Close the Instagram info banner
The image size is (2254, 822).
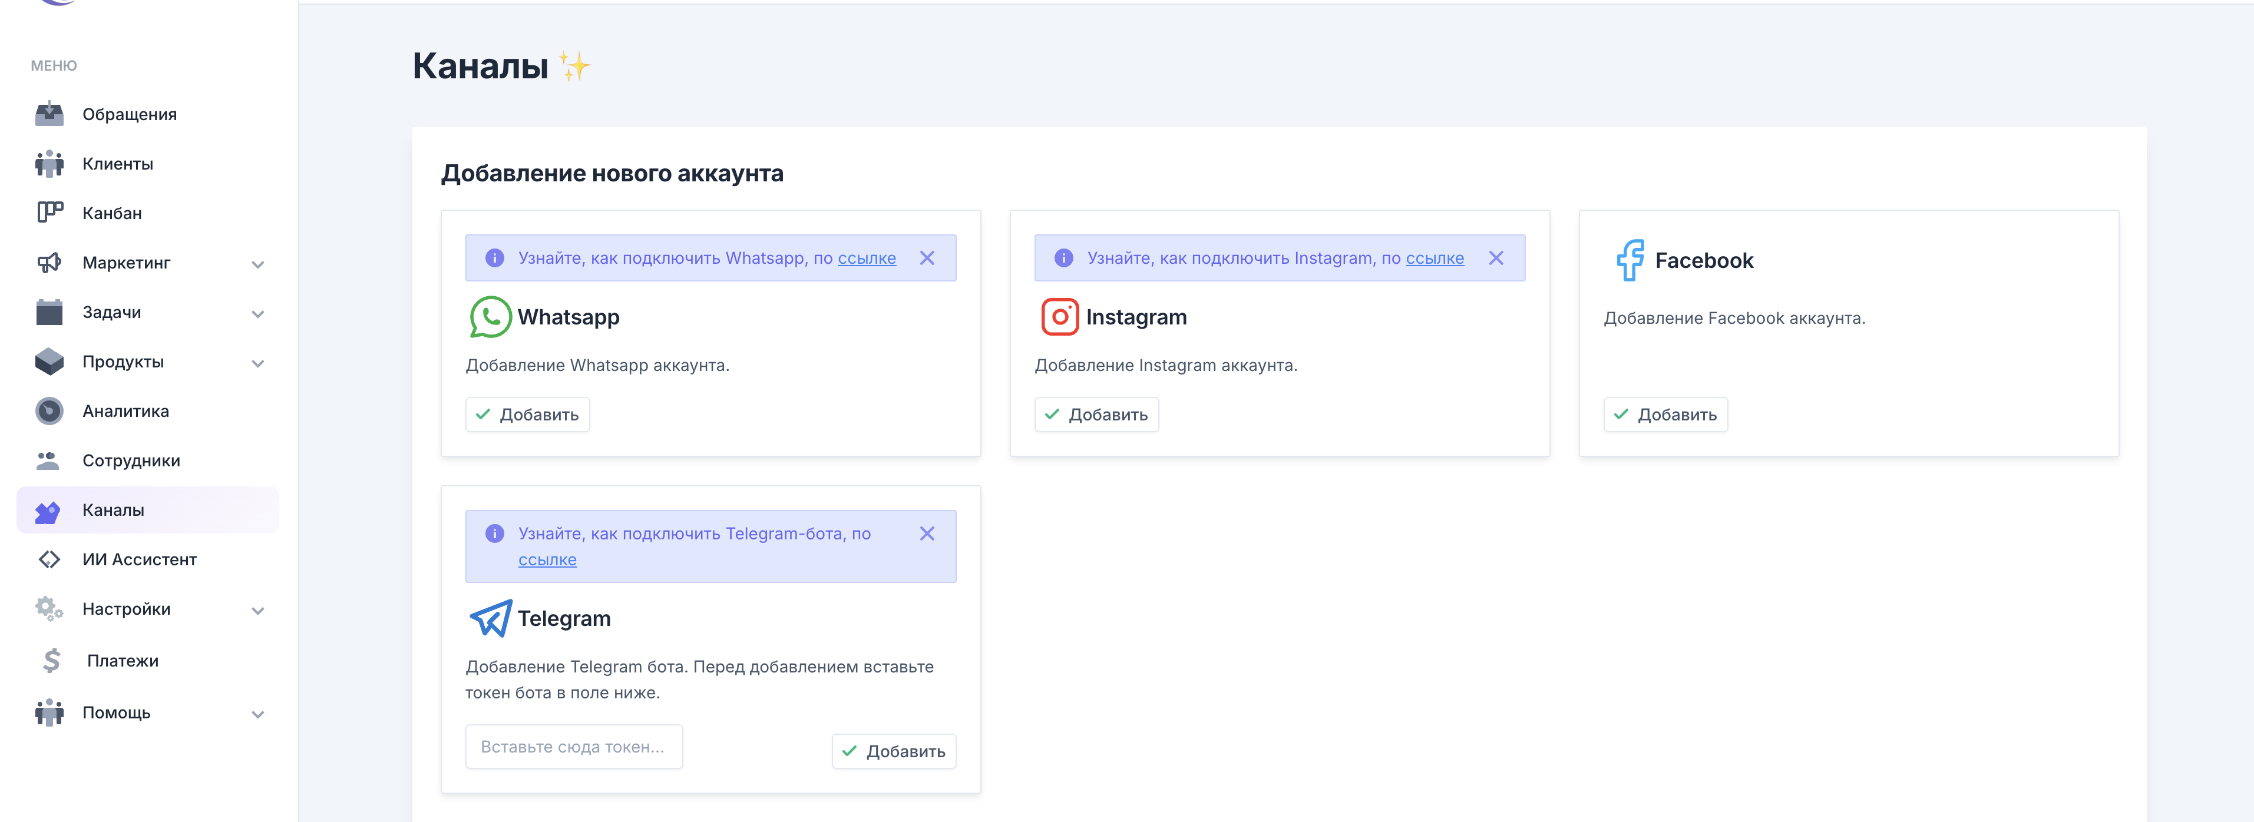[x=1495, y=258]
